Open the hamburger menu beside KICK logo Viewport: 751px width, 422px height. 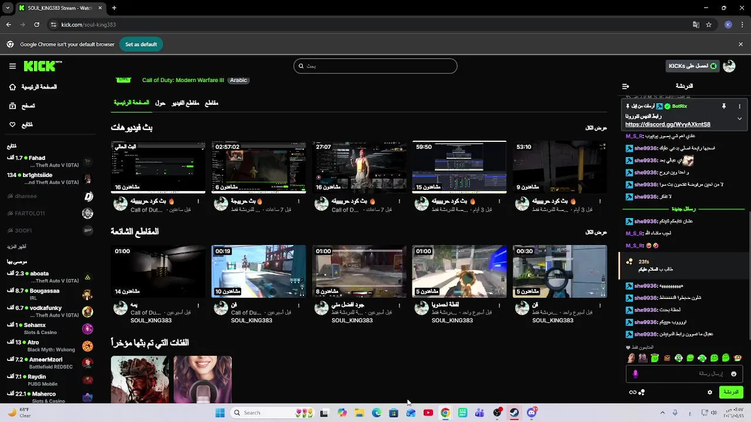pyautogui.click(x=12, y=66)
